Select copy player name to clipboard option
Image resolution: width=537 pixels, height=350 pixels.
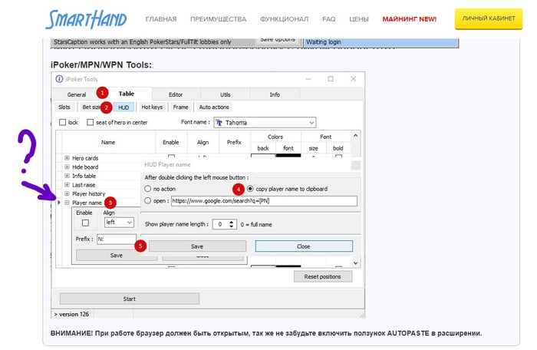[250, 189]
